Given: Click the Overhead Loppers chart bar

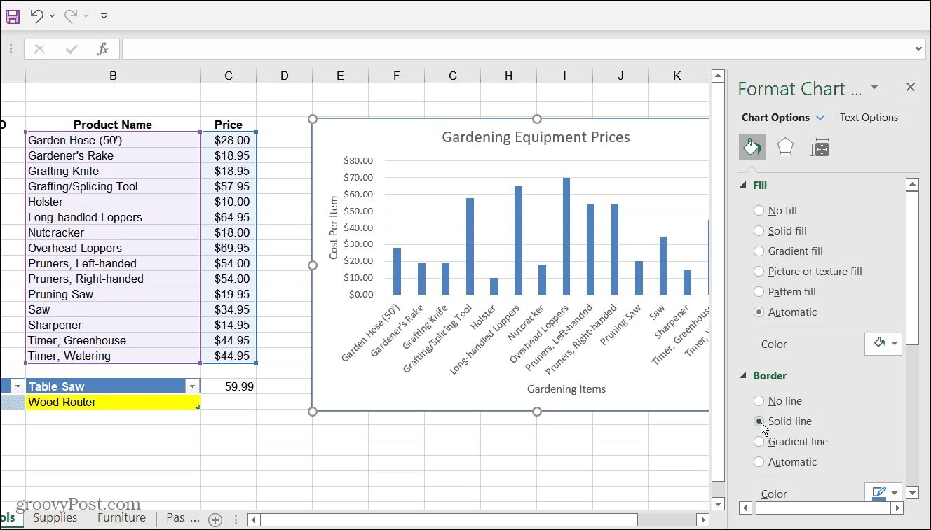Looking at the screenshot, I should [566, 236].
